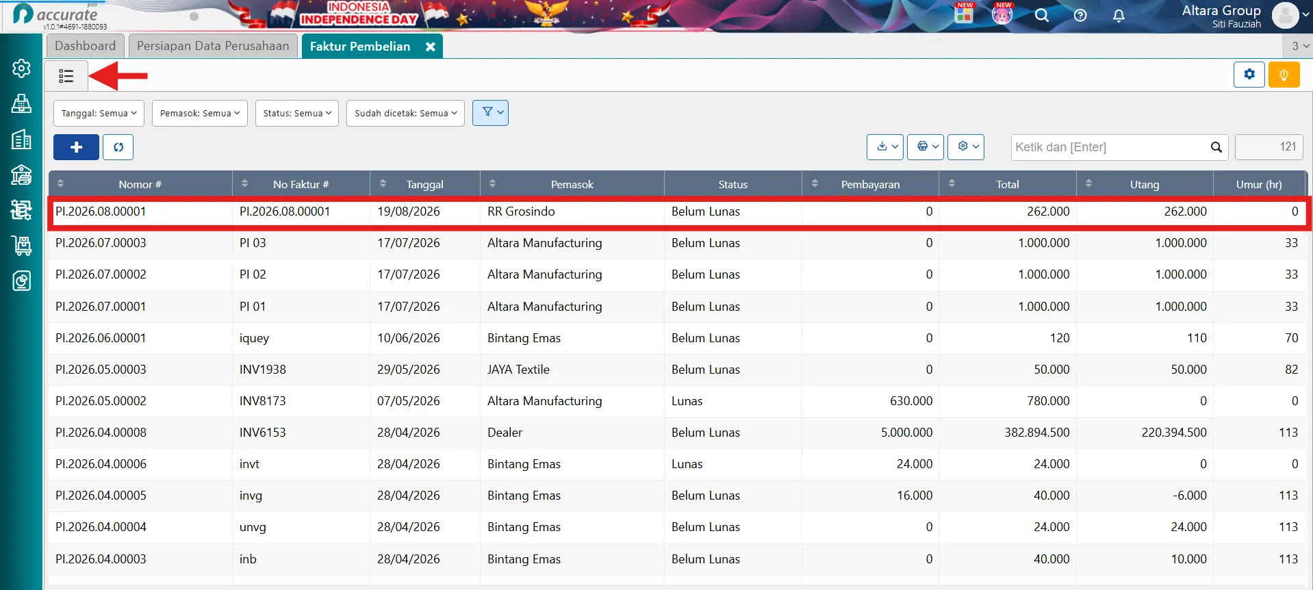Expand the funnel filter dropdown
This screenshot has height=590, width=1313.
pos(490,112)
